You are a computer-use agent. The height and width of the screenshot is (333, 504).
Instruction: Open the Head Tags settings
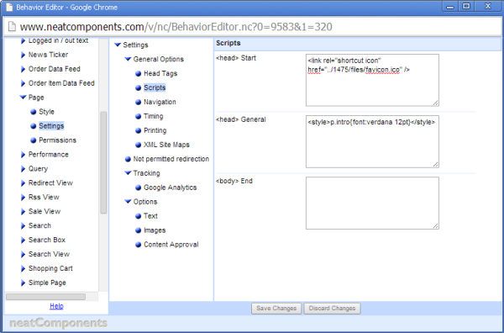point(160,73)
